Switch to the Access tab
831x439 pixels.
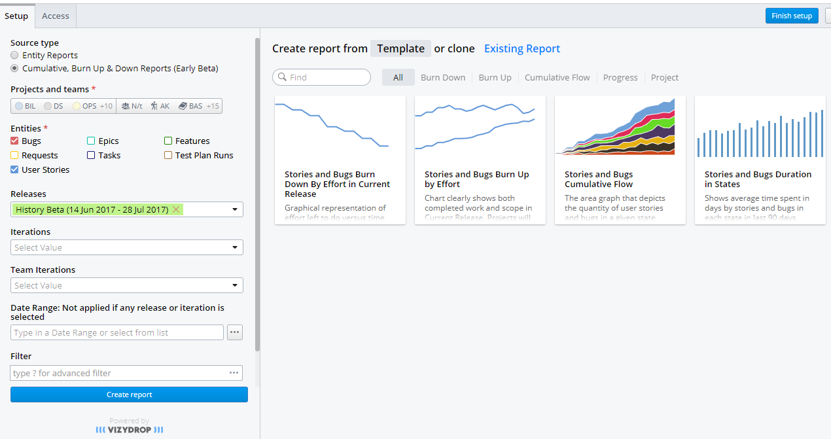55,16
